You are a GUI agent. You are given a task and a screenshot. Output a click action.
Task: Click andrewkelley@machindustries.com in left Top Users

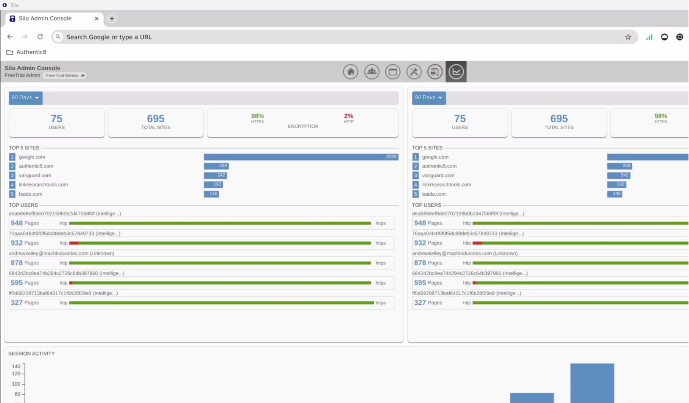pyautogui.click(x=62, y=254)
